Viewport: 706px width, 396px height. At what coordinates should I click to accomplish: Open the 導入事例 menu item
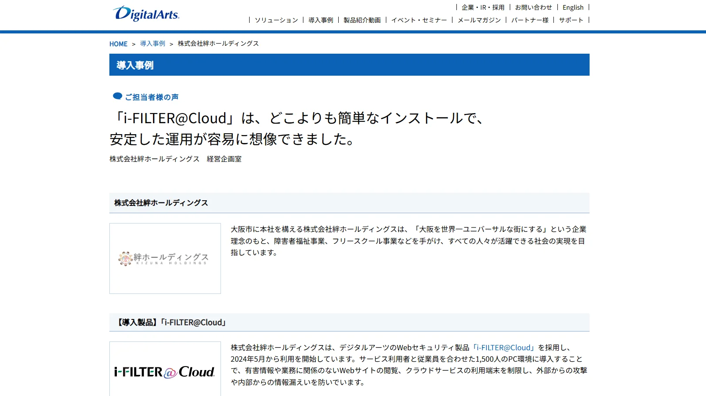point(321,20)
